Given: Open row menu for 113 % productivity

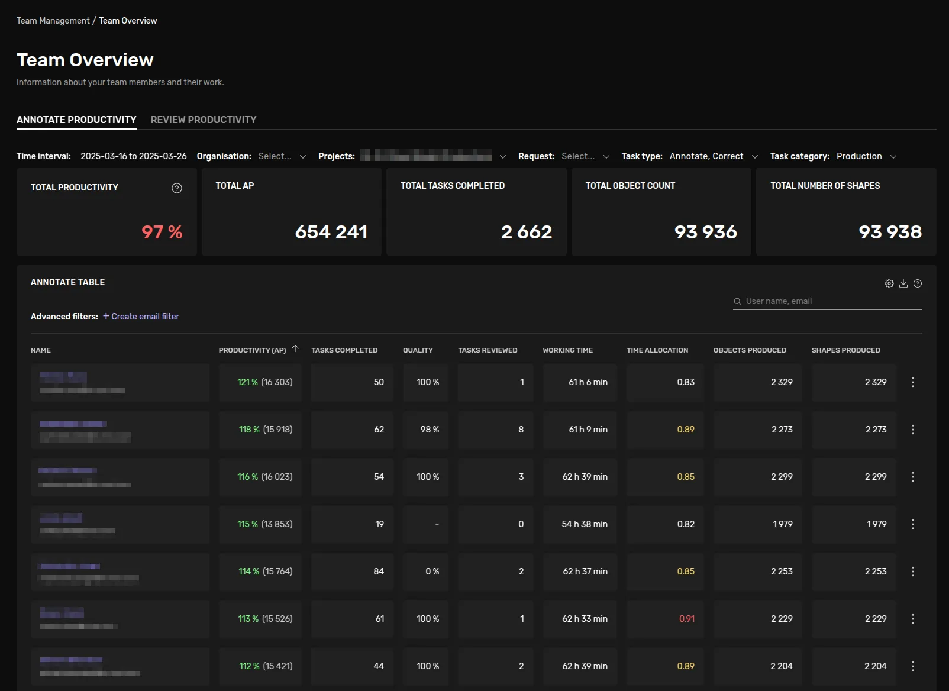Looking at the screenshot, I should click(x=913, y=619).
